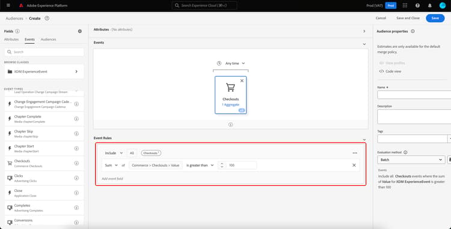Open Code view

pyautogui.click(x=390, y=71)
